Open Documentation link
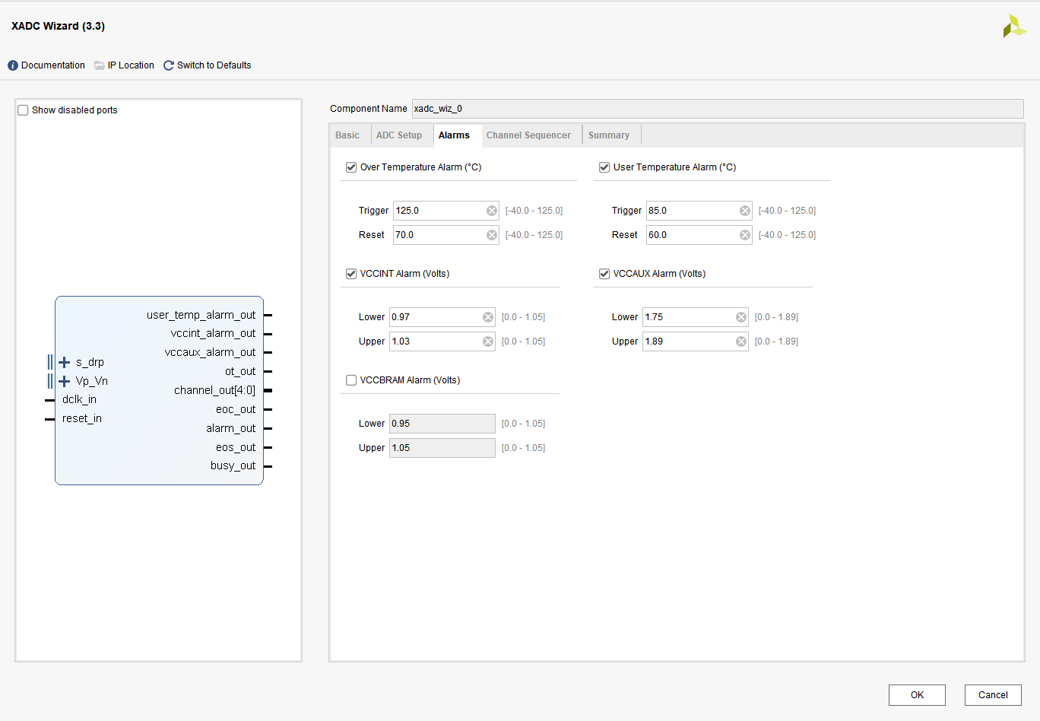 click(x=53, y=65)
